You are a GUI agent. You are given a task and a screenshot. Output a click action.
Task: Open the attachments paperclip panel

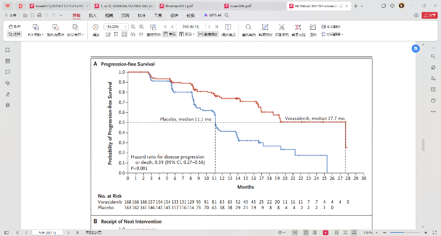click(x=8, y=83)
